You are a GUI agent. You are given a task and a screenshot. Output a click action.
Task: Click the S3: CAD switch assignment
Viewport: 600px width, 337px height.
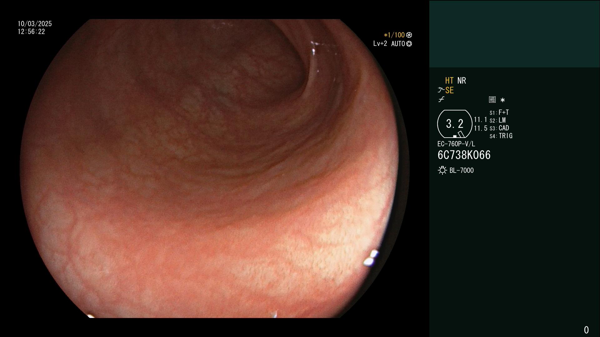(x=499, y=128)
